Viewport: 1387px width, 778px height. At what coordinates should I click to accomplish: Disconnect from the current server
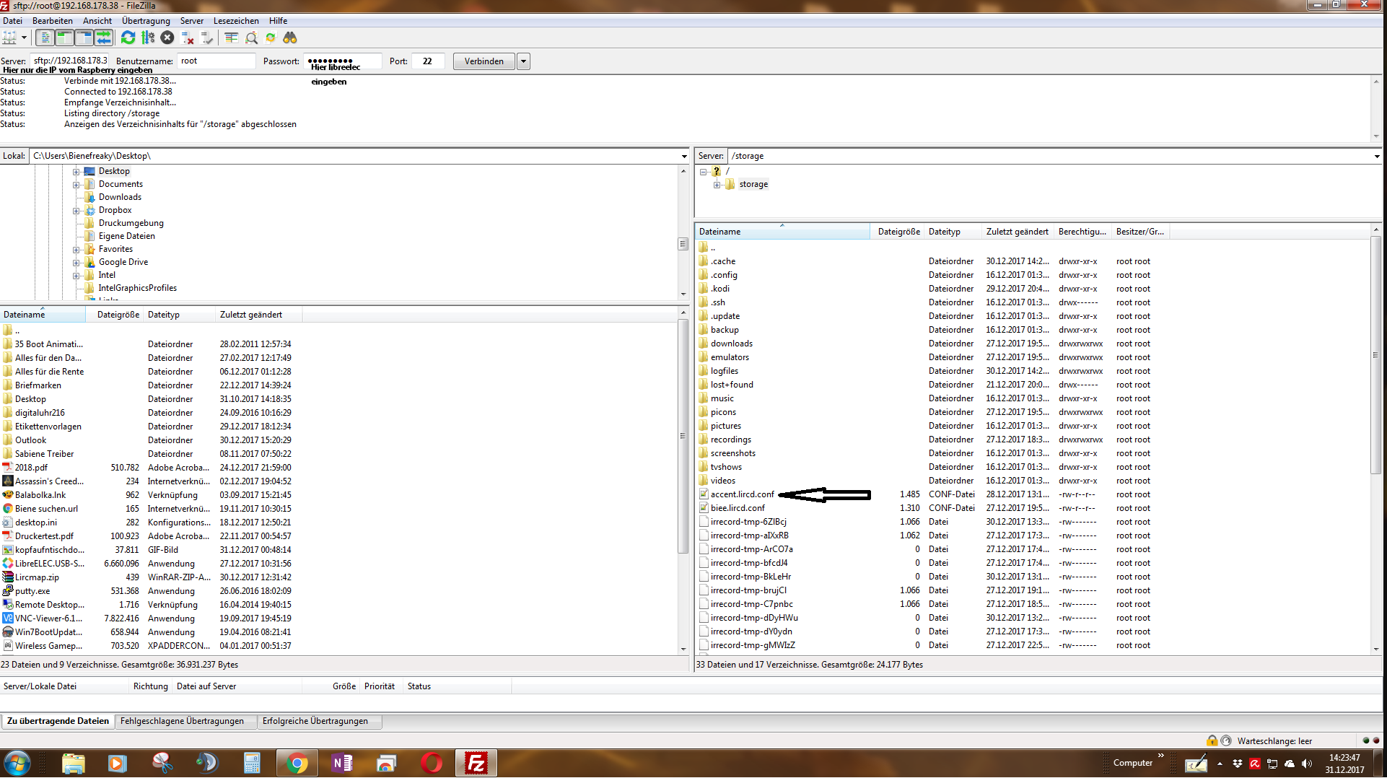coord(188,38)
